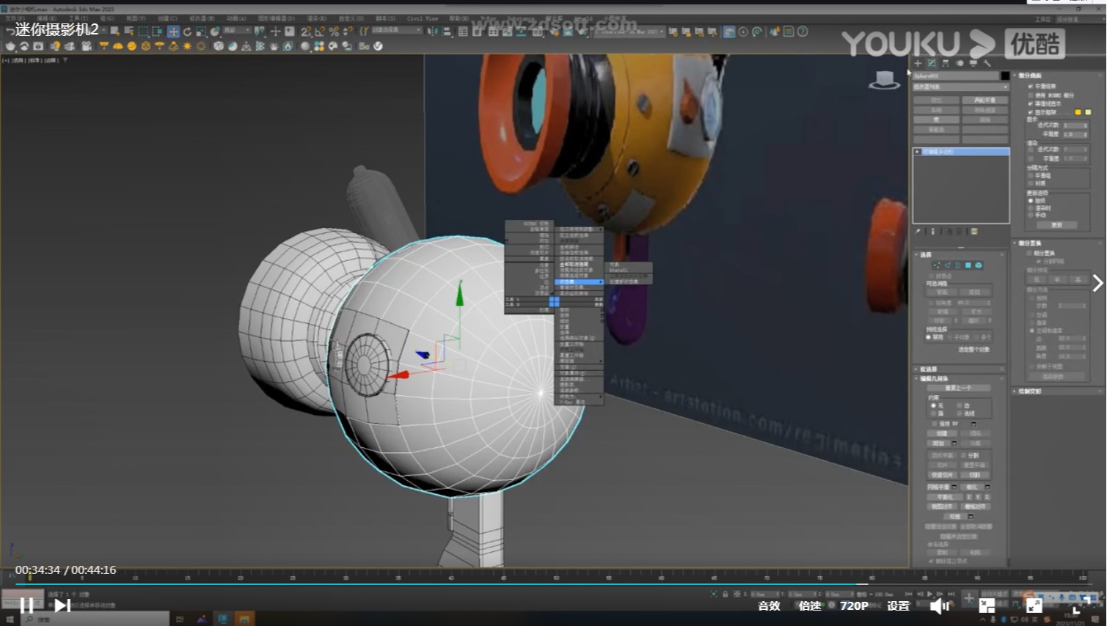Select the Scale tool in main toolbar
This screenshot has height=626, width=1107.
click(x=201, y=32)
